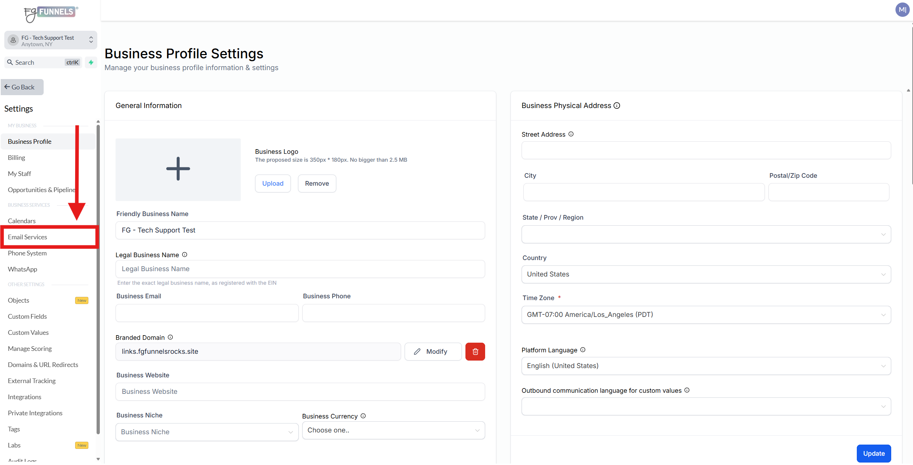Click info icon next to Street Address
913x465 pixels.
571,134
